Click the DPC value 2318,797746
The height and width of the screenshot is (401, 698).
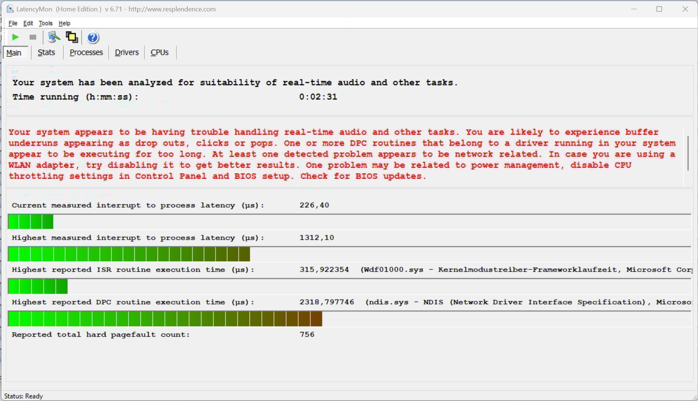click(327, 302)
